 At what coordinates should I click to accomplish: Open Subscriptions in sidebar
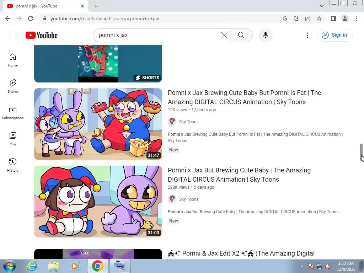13,113
